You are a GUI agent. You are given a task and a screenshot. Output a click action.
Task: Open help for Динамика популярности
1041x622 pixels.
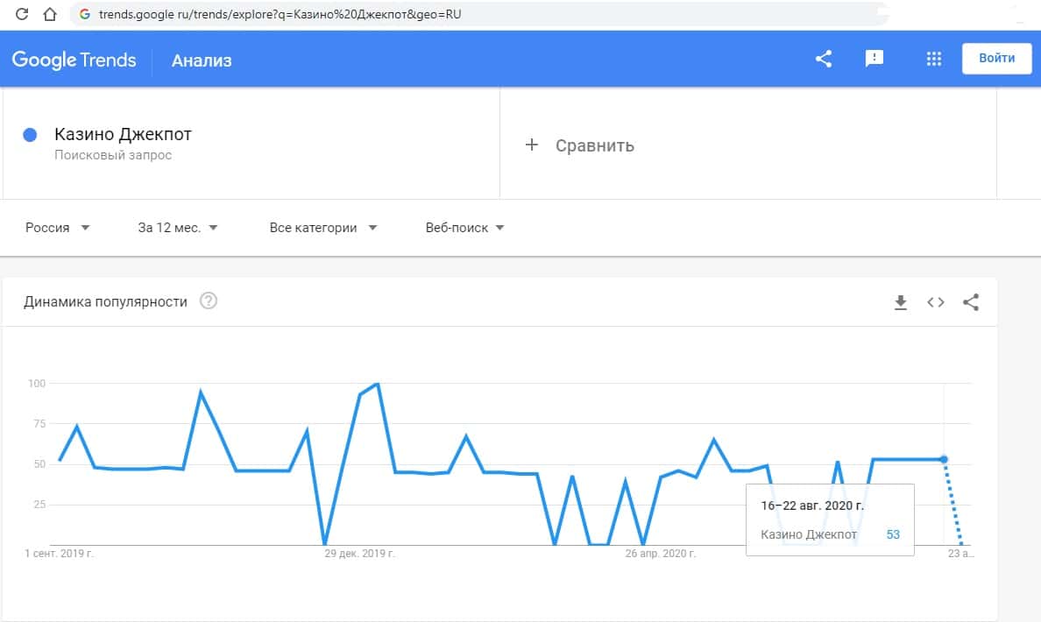[x=208, y=301]
